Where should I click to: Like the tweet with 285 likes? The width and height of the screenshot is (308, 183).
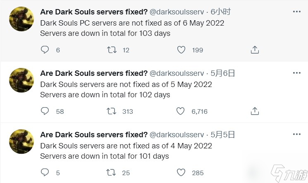coord(181,172)
